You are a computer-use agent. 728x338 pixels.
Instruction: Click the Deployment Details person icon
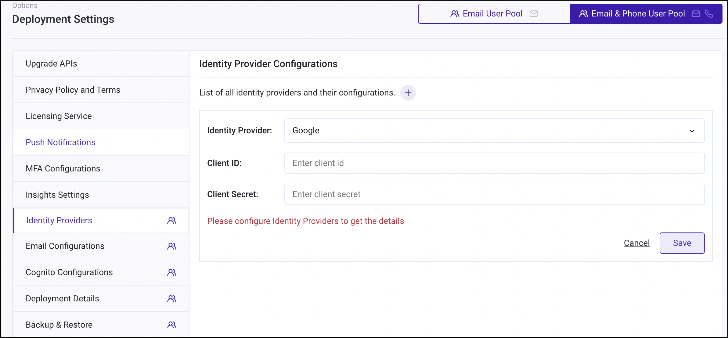(x=172, y=298)
